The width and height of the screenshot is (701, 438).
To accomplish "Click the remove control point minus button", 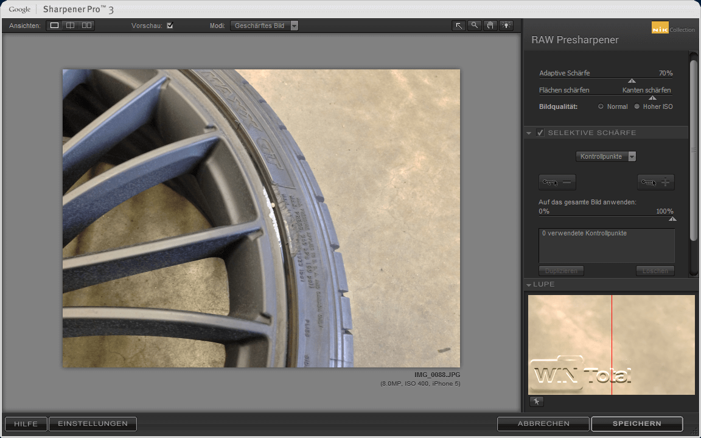I will click(557, 182).
